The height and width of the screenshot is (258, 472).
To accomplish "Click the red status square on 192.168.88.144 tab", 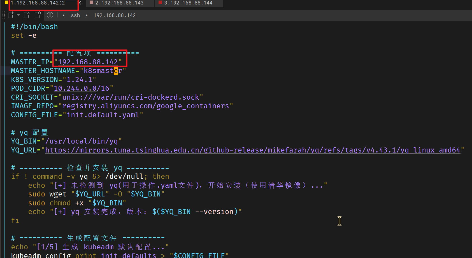I will [x=160, y=2].
